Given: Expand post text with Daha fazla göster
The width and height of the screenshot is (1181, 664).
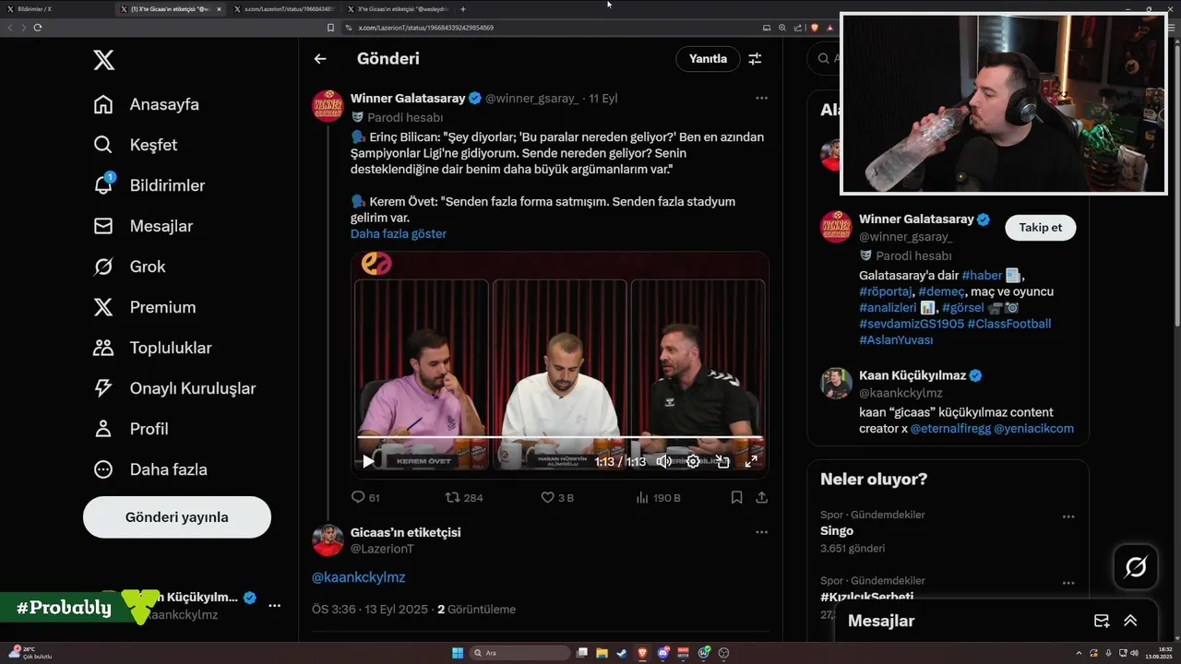Looking at the screenshot, I should (x=399, y=234).
